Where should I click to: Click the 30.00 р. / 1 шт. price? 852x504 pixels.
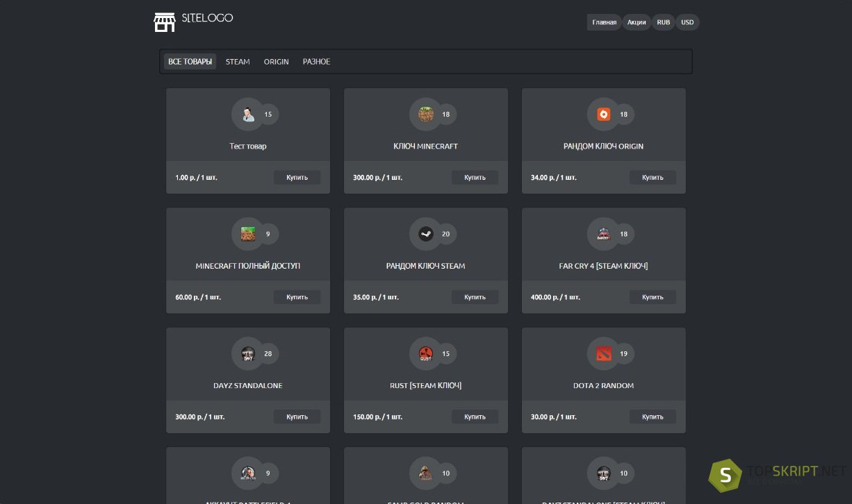tap(554, 417)
